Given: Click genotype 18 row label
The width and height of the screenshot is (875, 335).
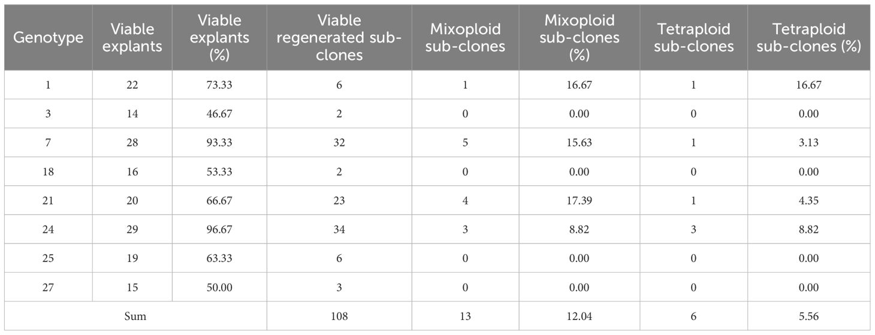Looking at the screenshot, I should coord(48,172).
